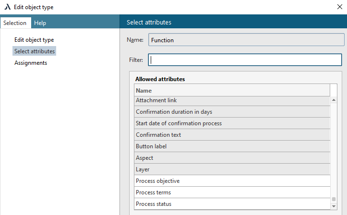The image size is (347, 215).
Task: Highlight the Aspect attribute
Action: [x=232, y=158]
